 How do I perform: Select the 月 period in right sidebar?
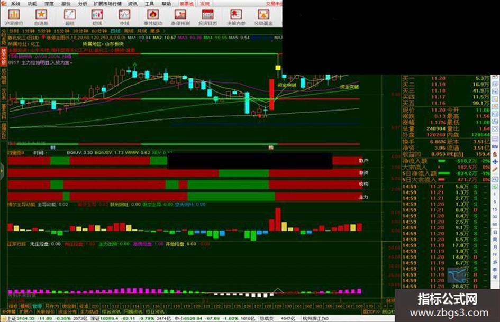pyautogui.click(x=495, y=247)
